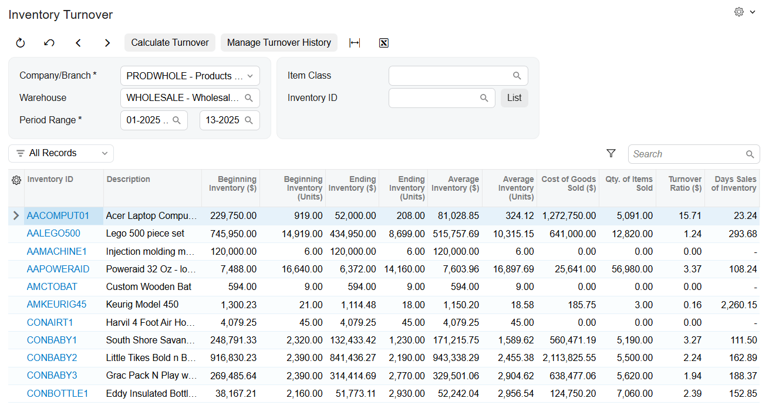The image size is (769, 415).
Task: Click the List button beside Inventory ID
Action: [x=514, y=98]
